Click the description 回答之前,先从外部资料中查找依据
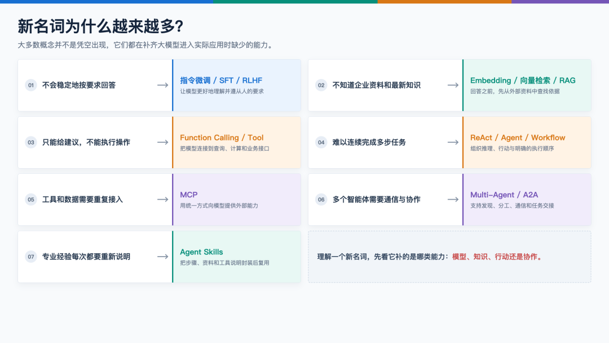 coord(515,91)
